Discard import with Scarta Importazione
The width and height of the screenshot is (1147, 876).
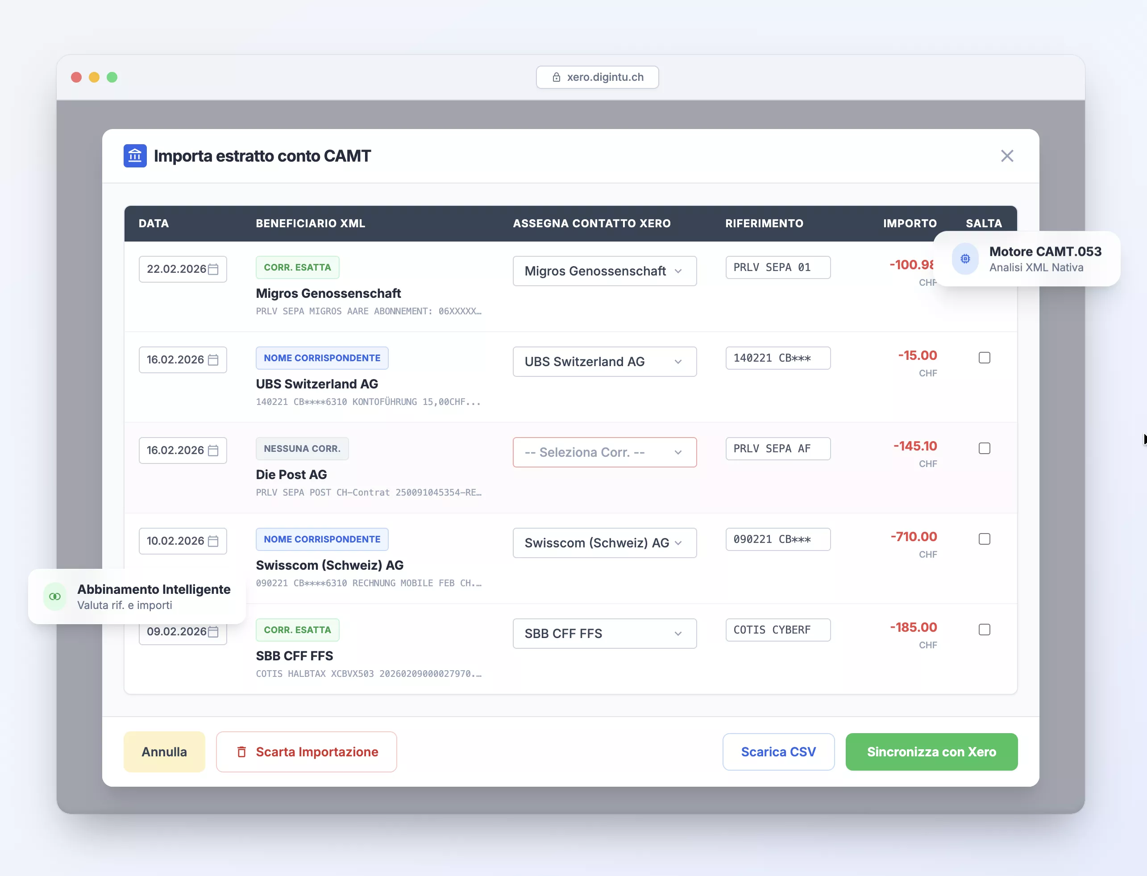[x=307, y=752]
